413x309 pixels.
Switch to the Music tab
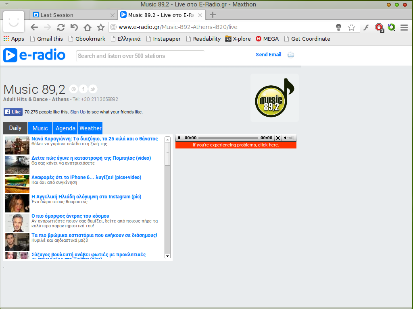[40, 128]
